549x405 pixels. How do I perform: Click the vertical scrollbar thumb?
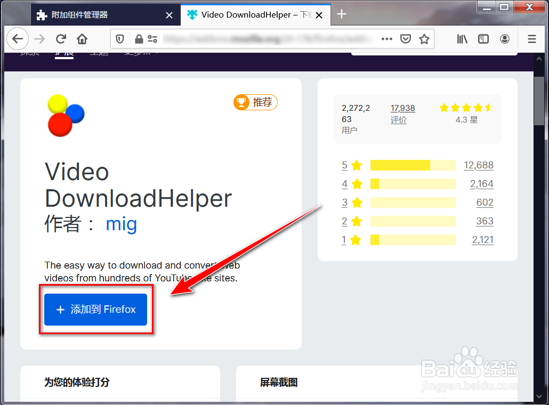[x=539, y=101]
